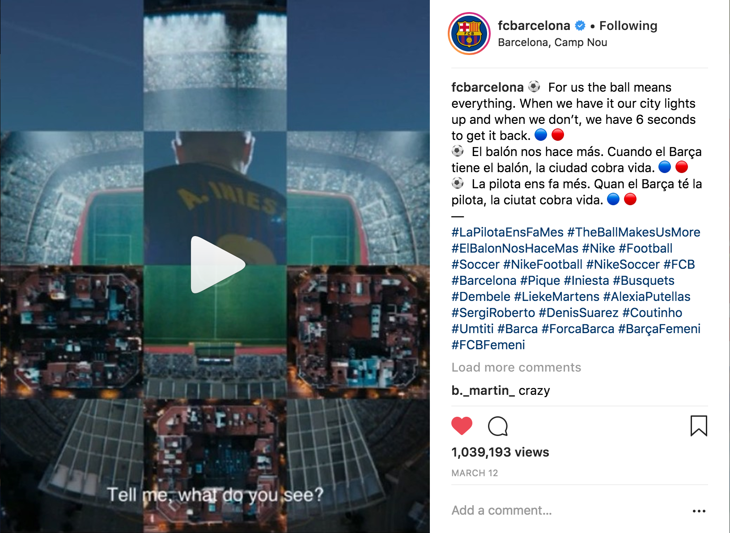730x533 pixels.
Task: Open the #FCBFemeni hashtag
Action: tap(488, 345)
